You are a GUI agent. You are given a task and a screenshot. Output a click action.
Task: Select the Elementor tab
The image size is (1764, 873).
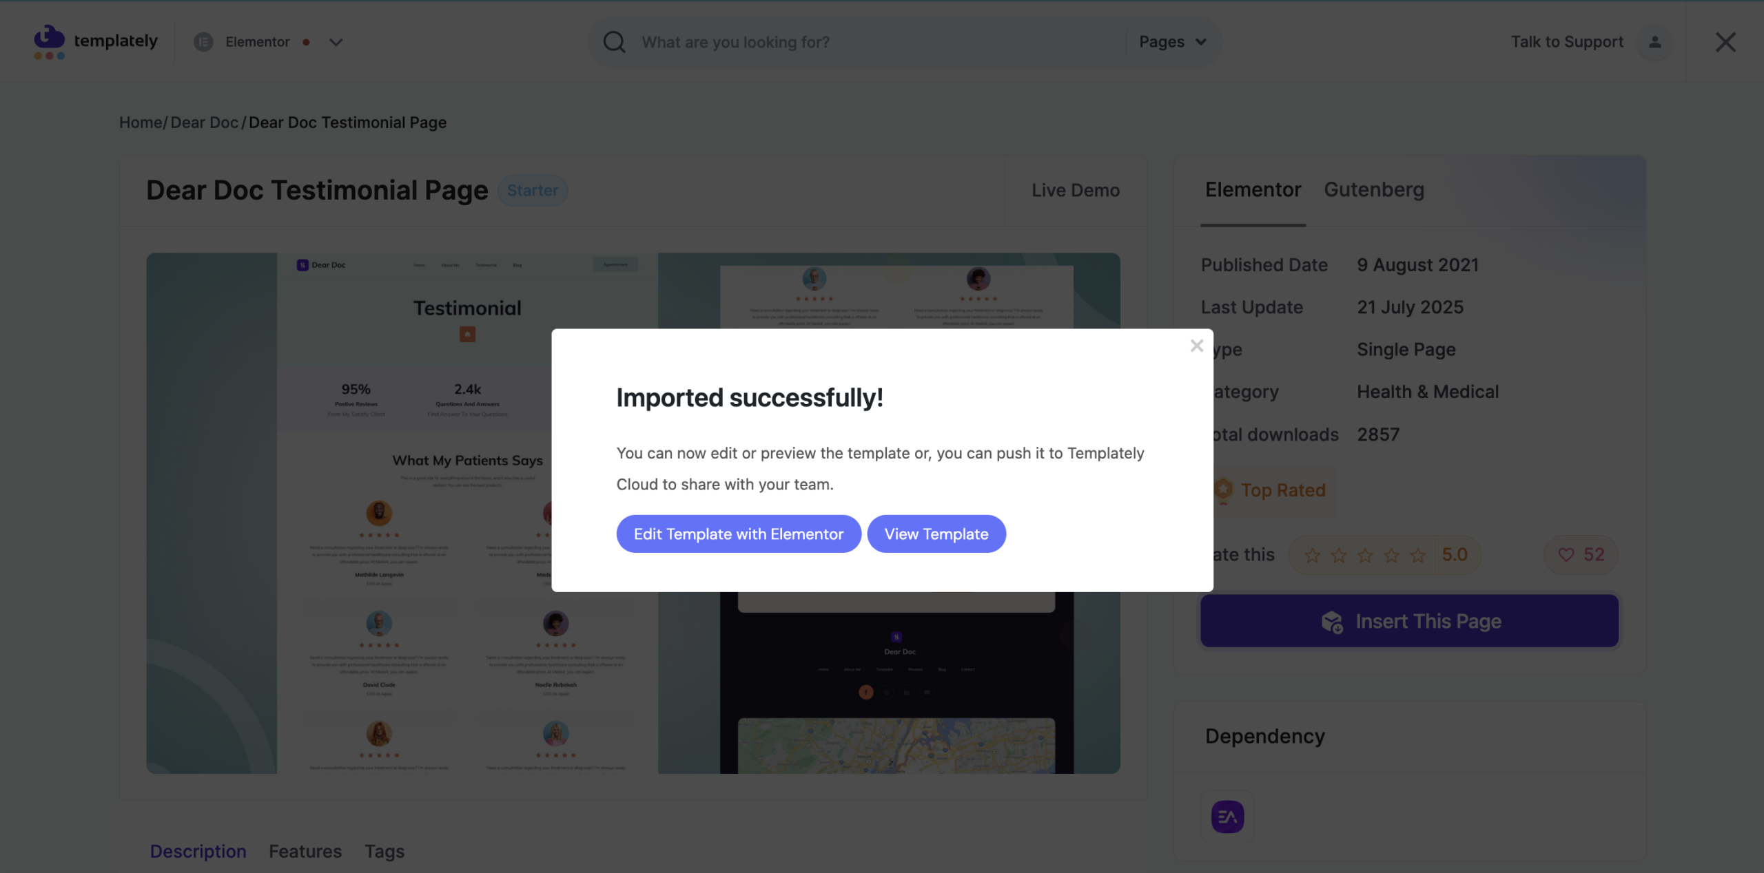tap(1253, 189)
